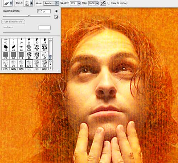Create new brush preset icon

56,17
